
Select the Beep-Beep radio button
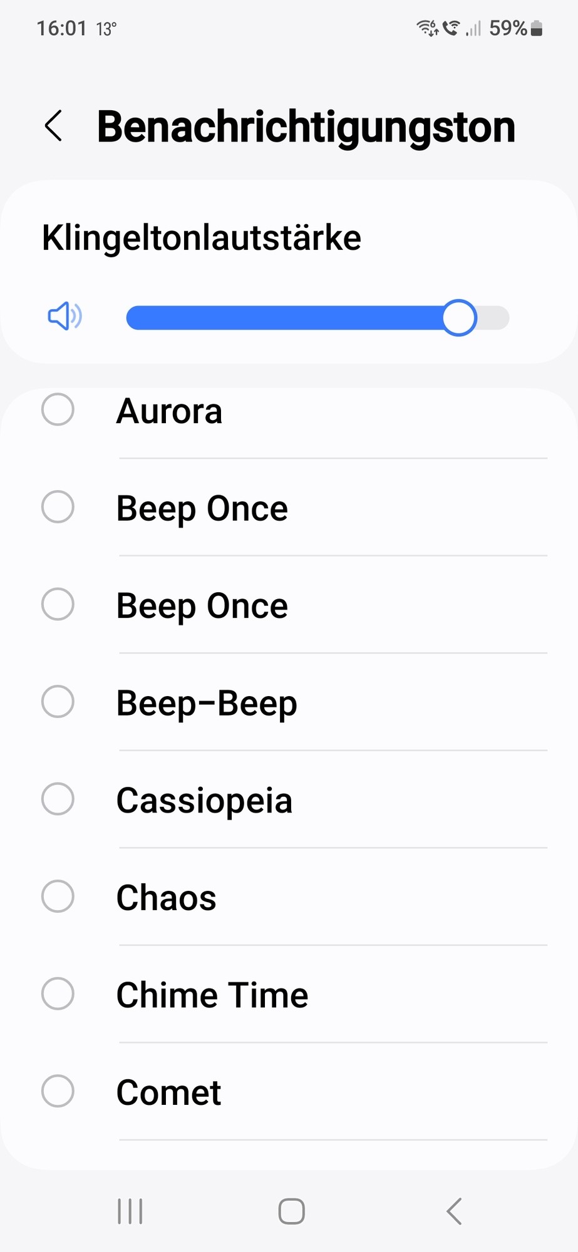[58, 701]
